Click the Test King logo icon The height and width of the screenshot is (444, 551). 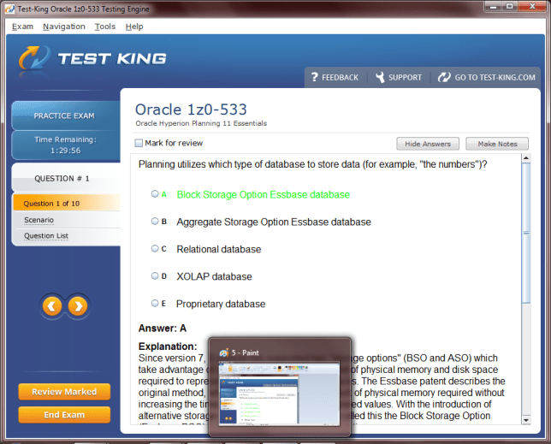tap(35, 58)
